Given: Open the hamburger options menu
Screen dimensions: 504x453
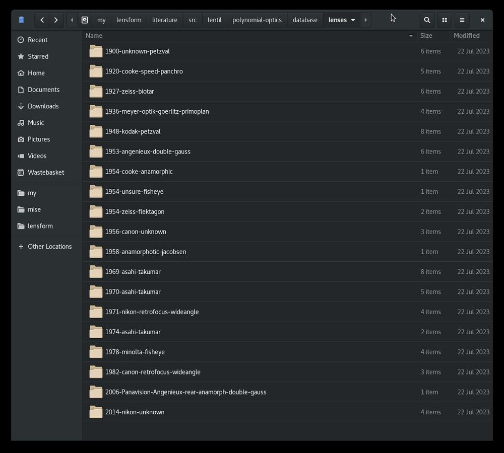Looking at the screenshot, I should coord(462,20).
